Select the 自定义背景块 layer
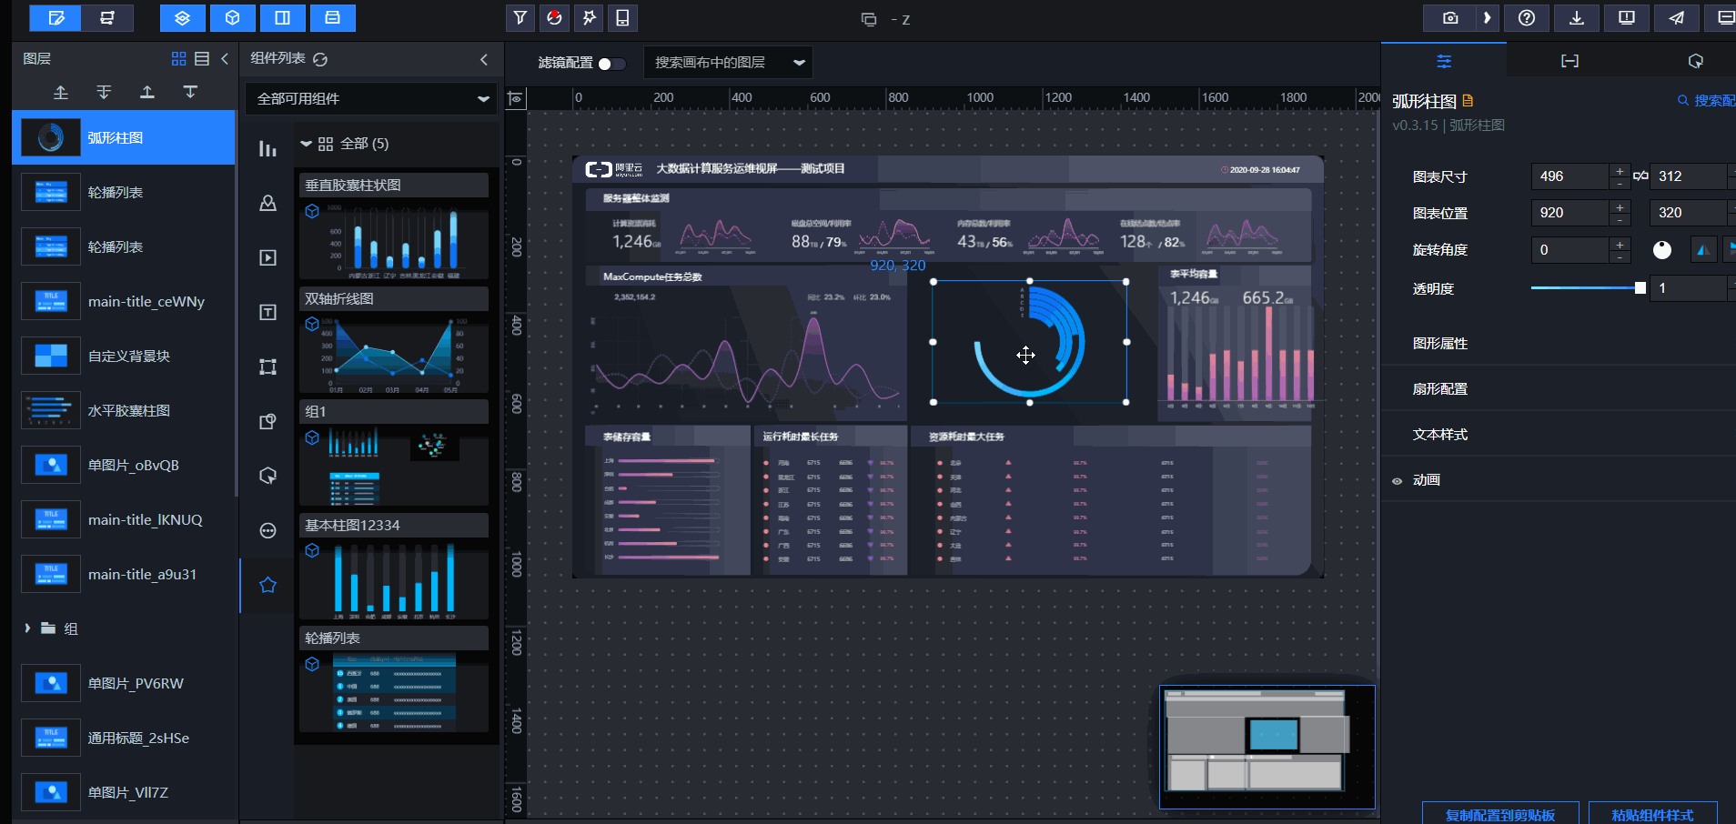The width and height of the screenshot is (1736, 824). [124, 356]
